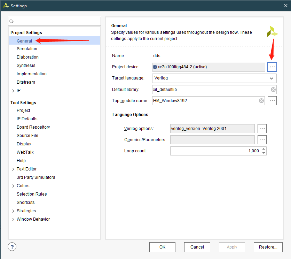The height and width of the screenshot is (259, 291).
Task: Click the Language Options heading
Action: (x=130, y=115)
